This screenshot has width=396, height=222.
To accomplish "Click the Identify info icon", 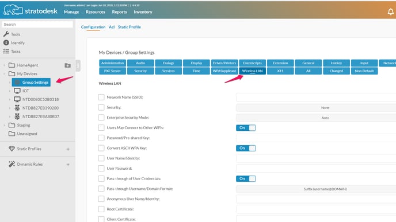I will point(6,43).
